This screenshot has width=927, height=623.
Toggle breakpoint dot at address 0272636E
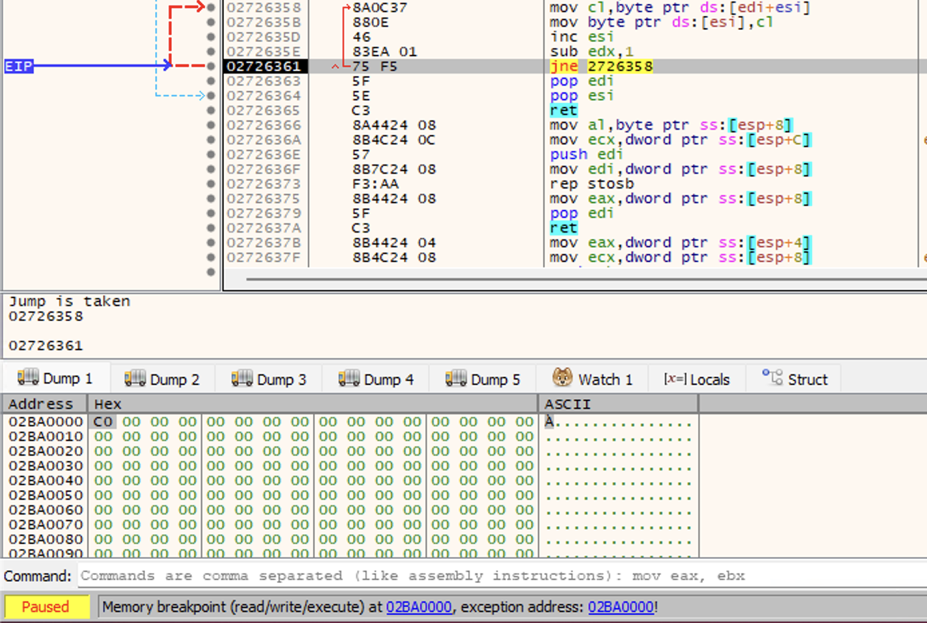(211, 154)
